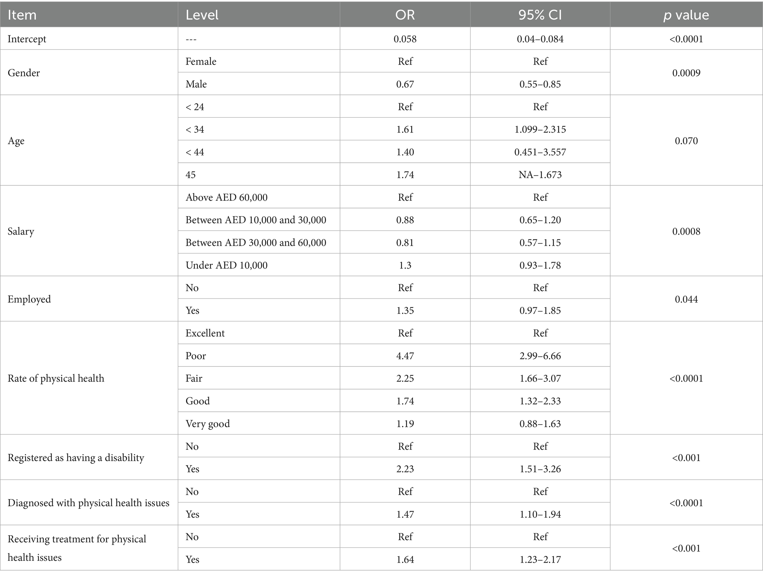The image size is (763, 577).
Task: Select the Level column header
Action: click(202, 15)
